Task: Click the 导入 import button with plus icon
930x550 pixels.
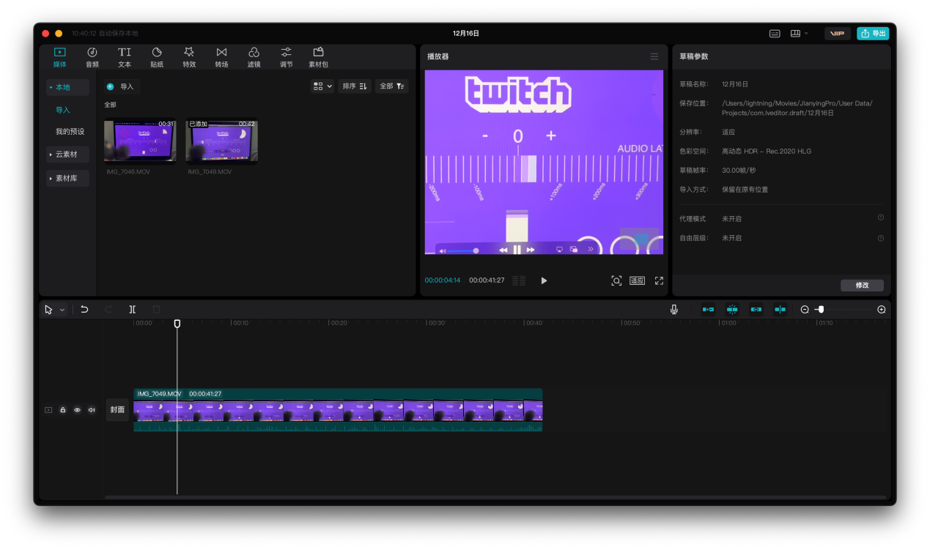Action: click(x=121, y=86)
